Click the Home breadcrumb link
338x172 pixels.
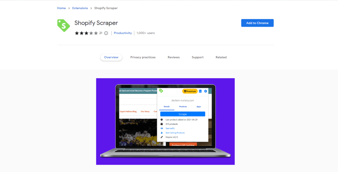[61, 8]
